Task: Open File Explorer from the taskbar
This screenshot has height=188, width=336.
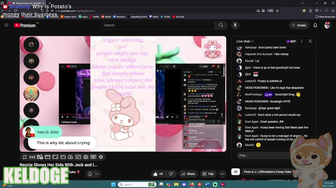Action: pos(176,184)
